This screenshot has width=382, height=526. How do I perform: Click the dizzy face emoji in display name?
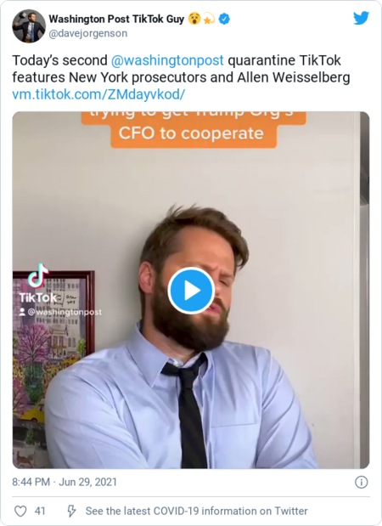coord(194,19)
